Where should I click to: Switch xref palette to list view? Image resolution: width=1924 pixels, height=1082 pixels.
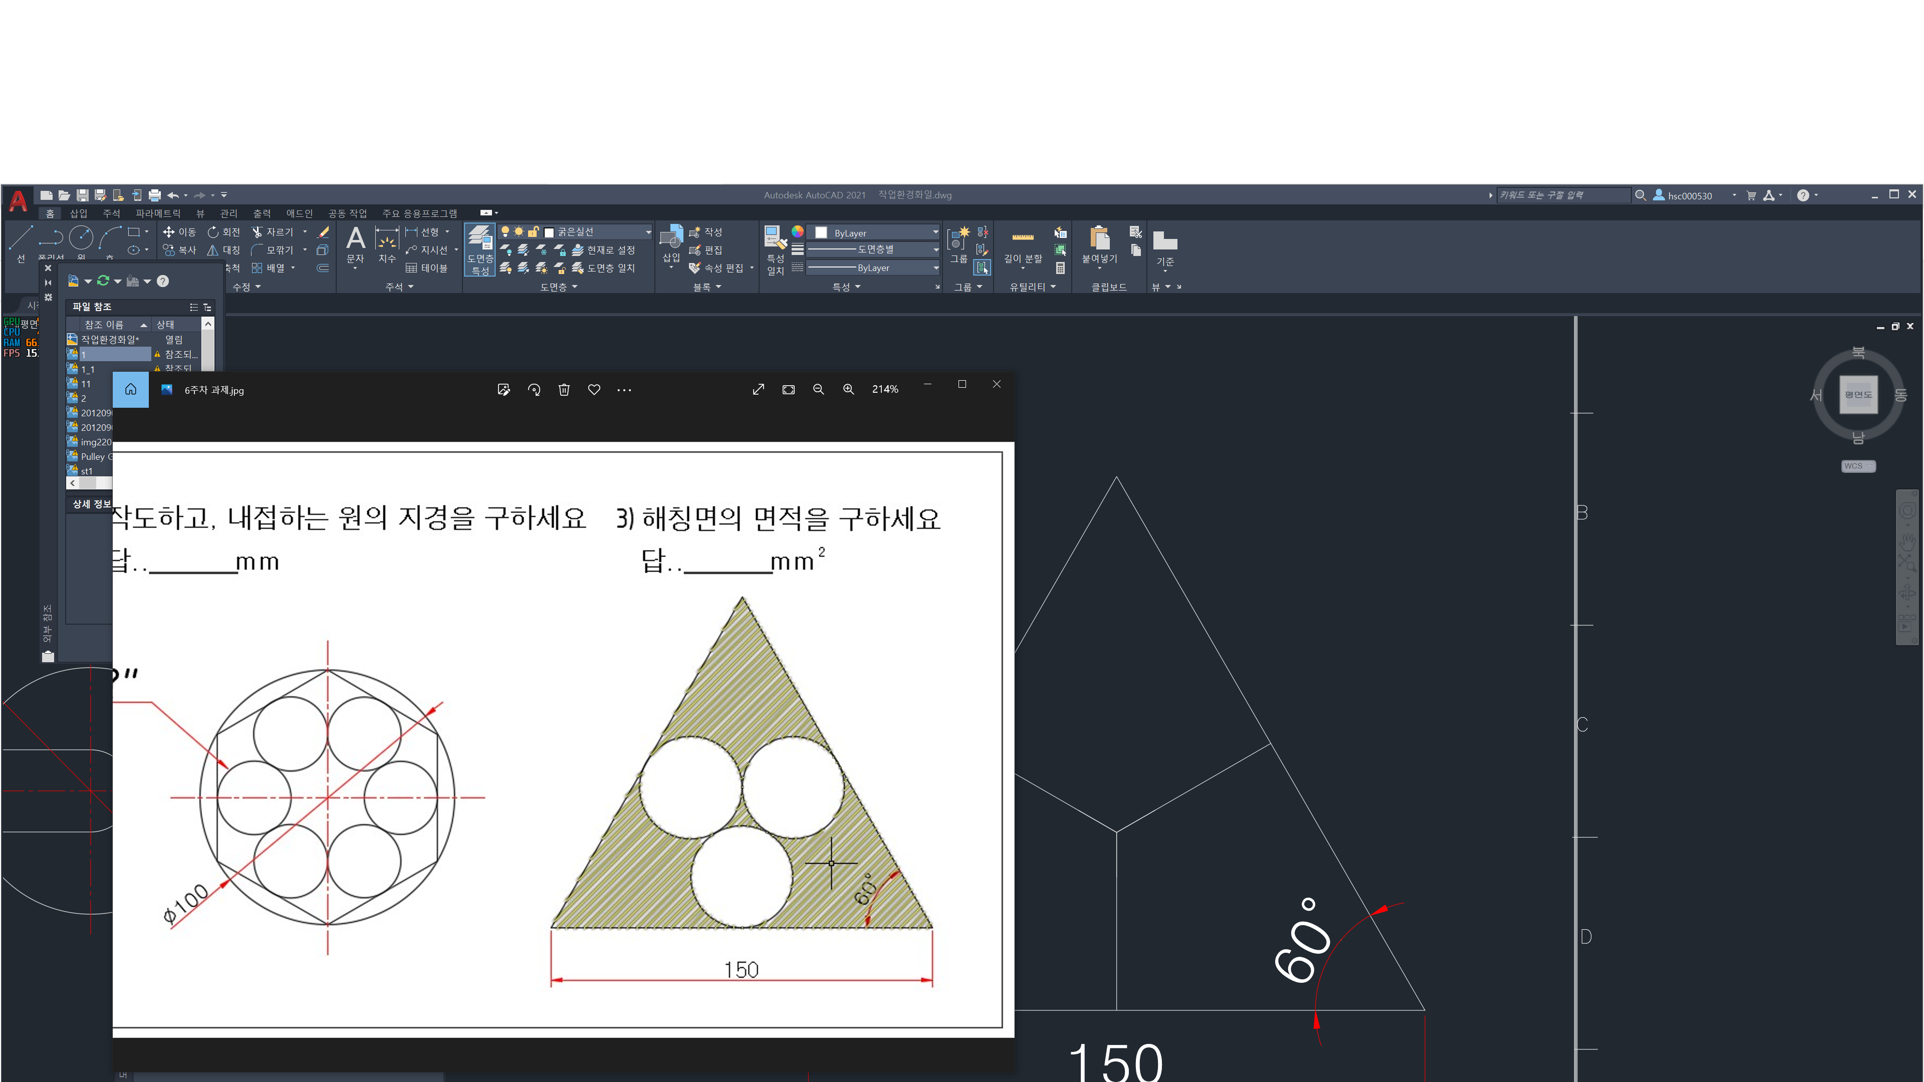pos(193,307)
